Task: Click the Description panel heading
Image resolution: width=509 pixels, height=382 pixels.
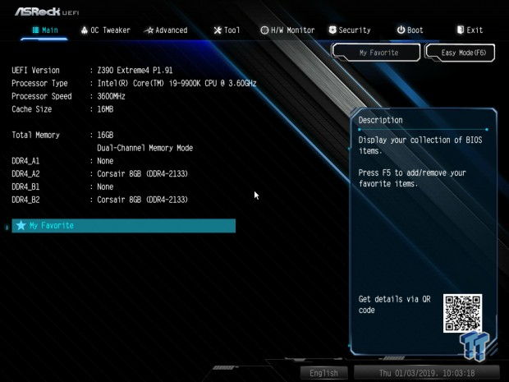Action: 380,120
